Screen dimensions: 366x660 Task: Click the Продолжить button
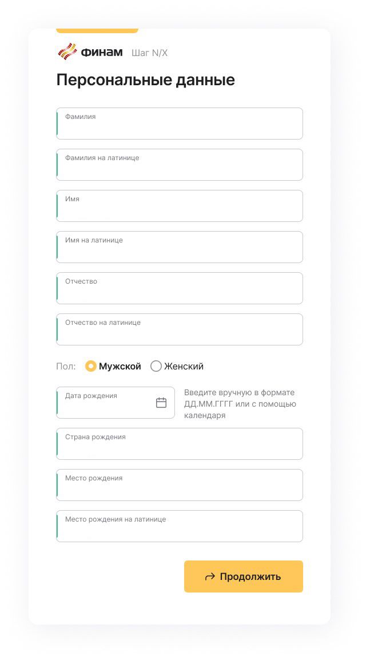(x=243, y=576)
